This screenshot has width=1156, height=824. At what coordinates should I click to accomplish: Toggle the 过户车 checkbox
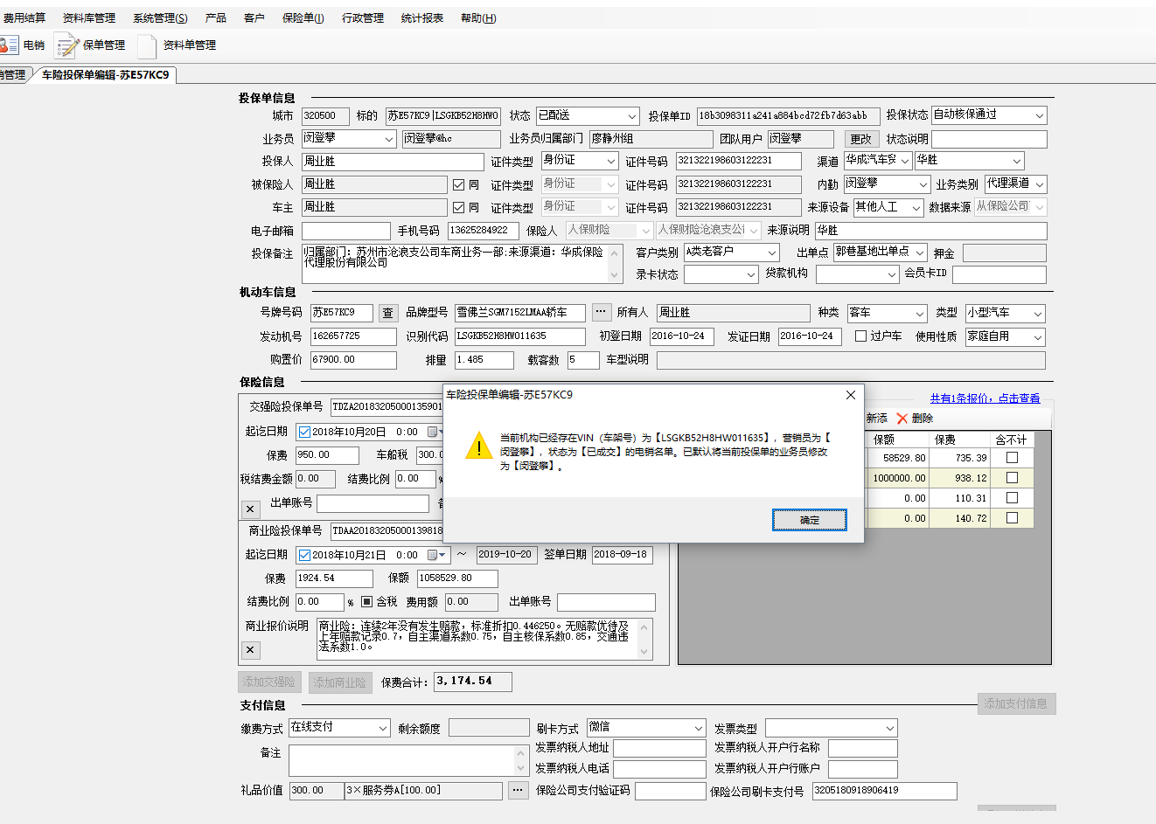pyautogui.click(x=860, y=336)
